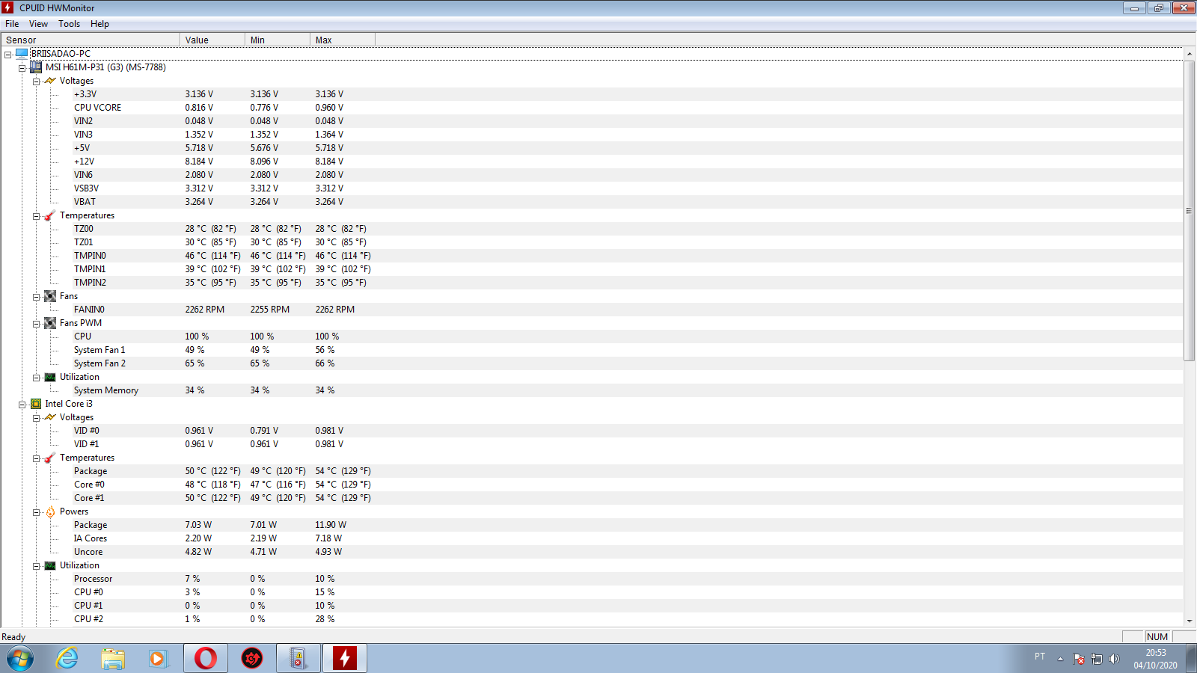Open the volume speaker tray icon
The width and height of the screenshot is (1197, 673).
coord(1114,659)
